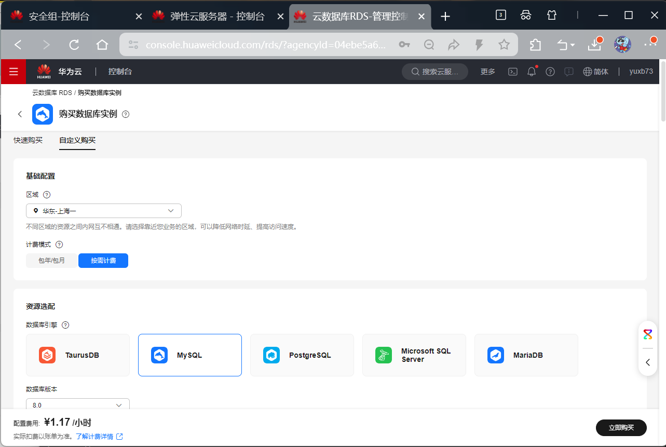Open the red hamburger menu
Viewport: 666px width, 447px height.
tap(13, 72)
